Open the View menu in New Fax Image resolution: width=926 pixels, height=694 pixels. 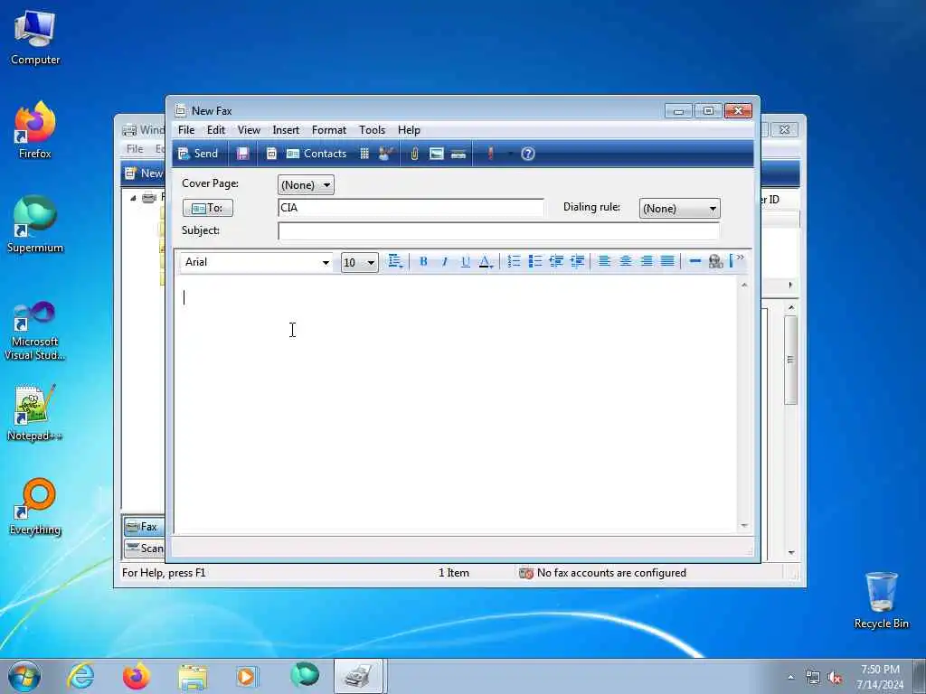tap(249, 130)
